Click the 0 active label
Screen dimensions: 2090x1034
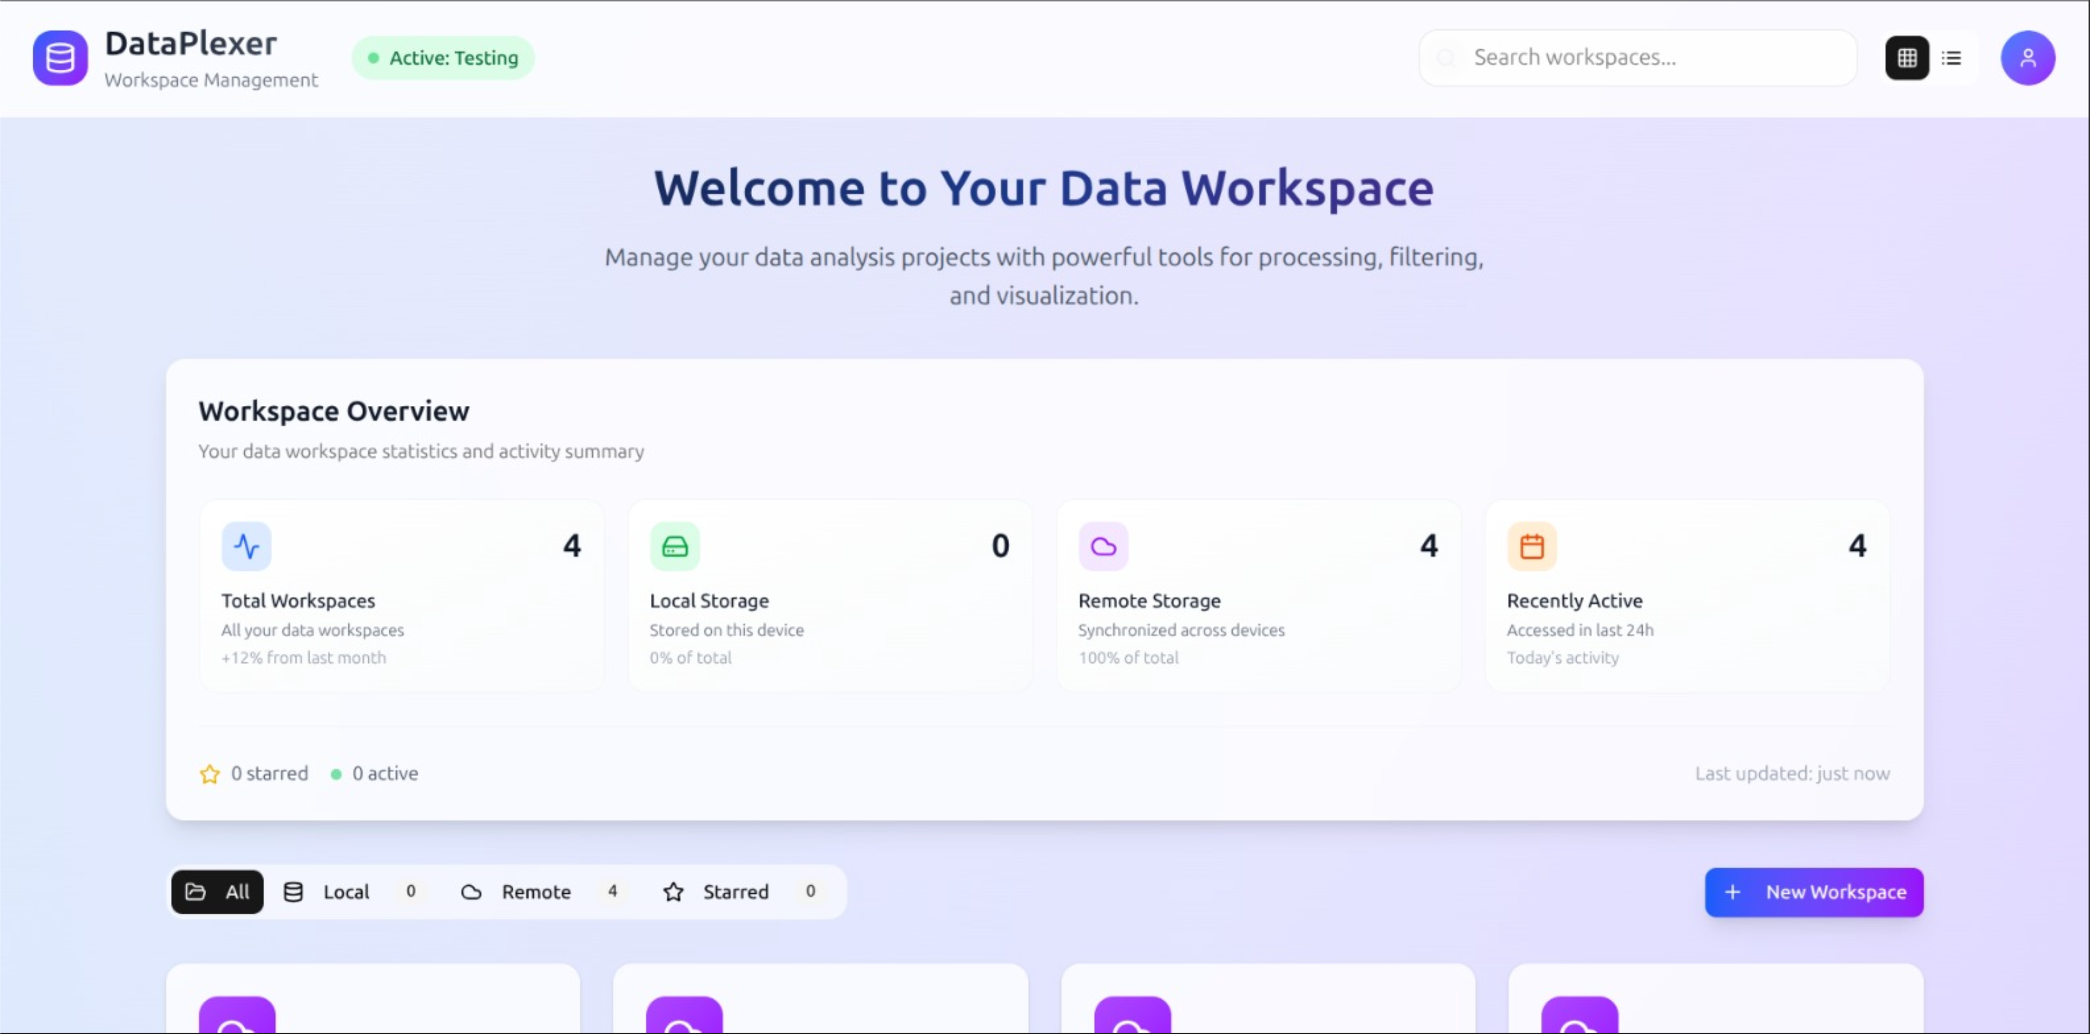[x=386, y=774]
